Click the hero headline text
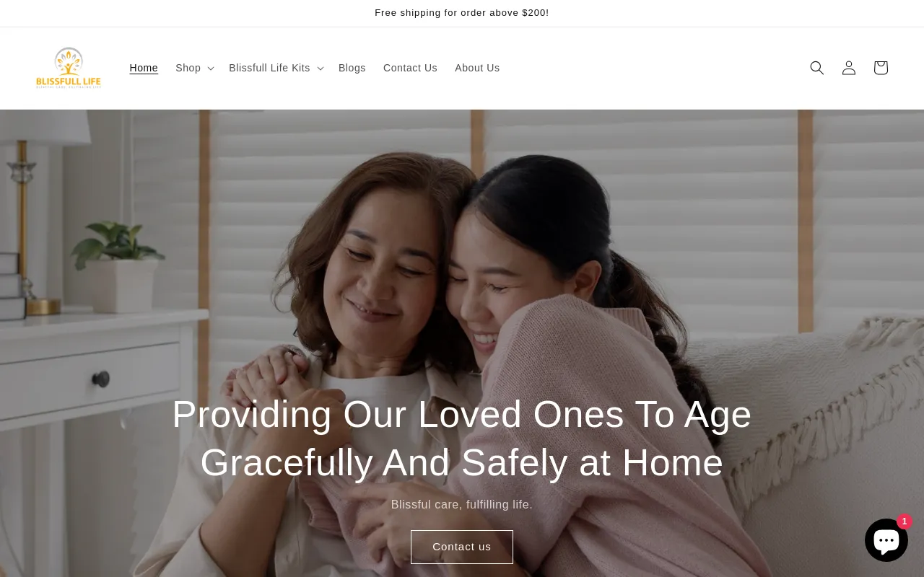 coord(462,439)
